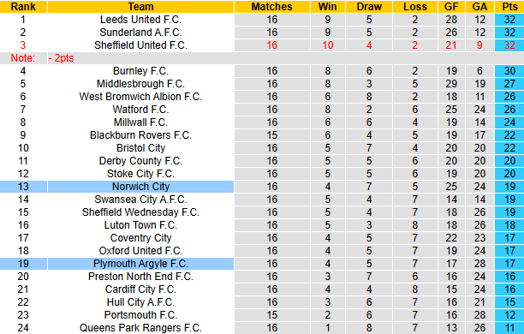The image size is (524, 334).
Task: Select Leeds United's 32 points cell
Action: 509,20
